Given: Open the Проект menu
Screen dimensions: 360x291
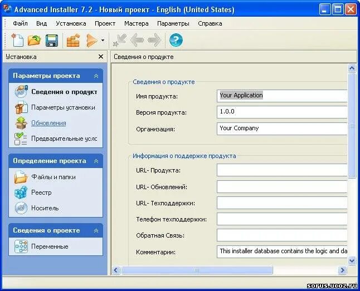Looking at the screenshot, I should [x=105, y=23].
